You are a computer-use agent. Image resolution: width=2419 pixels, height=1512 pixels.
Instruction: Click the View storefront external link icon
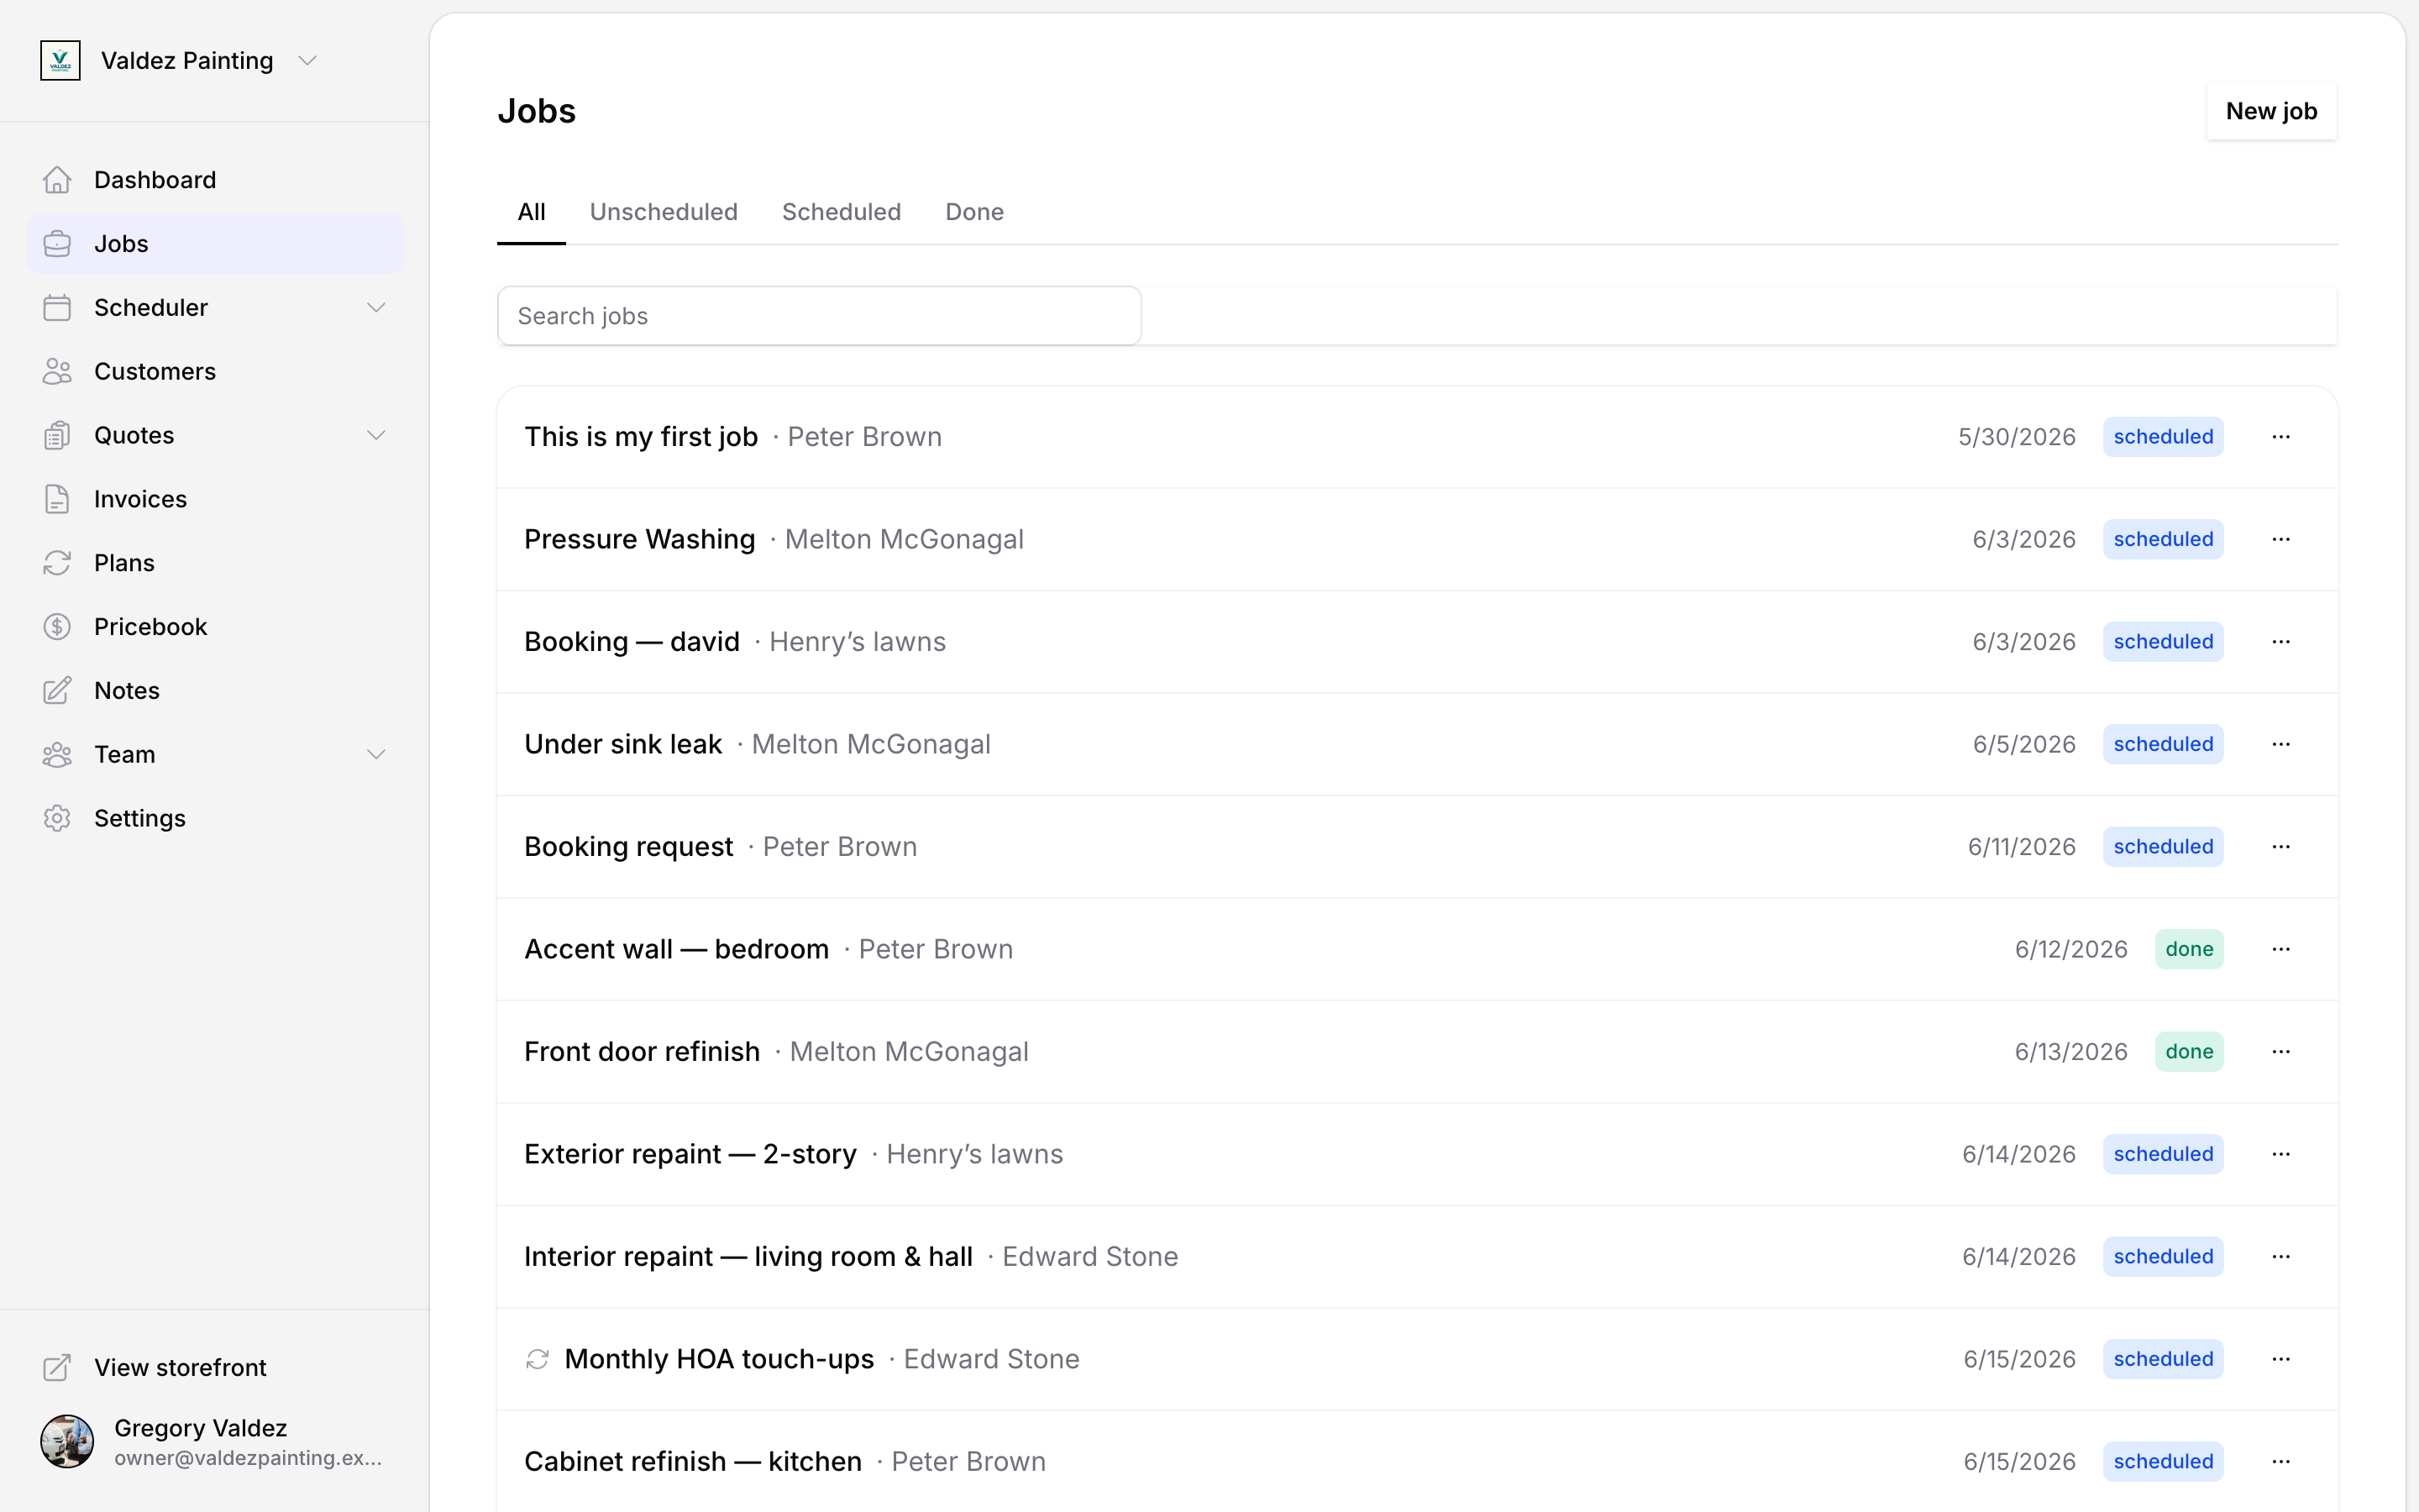57,1368
